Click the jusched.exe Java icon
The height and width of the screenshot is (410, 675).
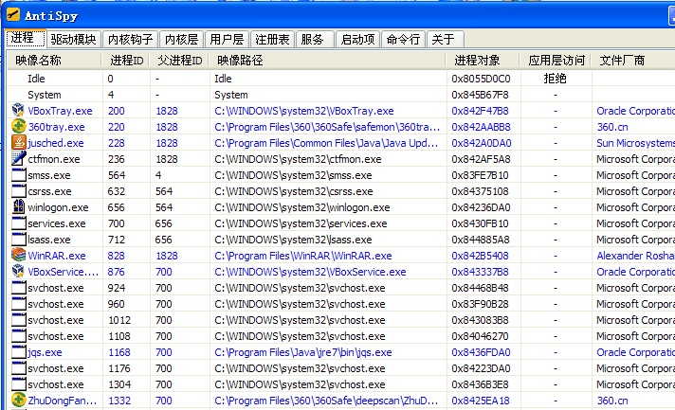coord(18,143)
